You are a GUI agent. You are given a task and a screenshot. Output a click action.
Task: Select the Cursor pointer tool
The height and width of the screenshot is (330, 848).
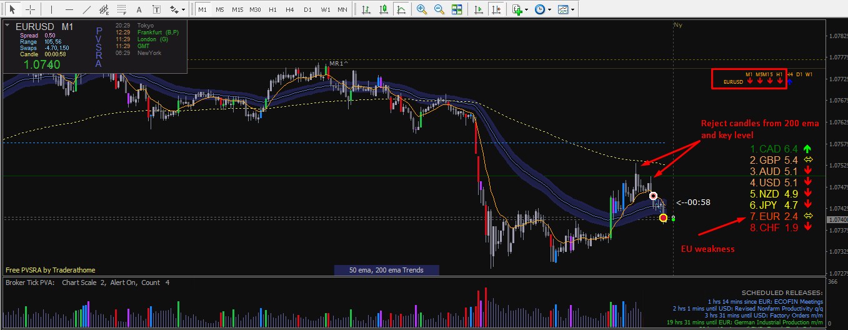point(12,9)
